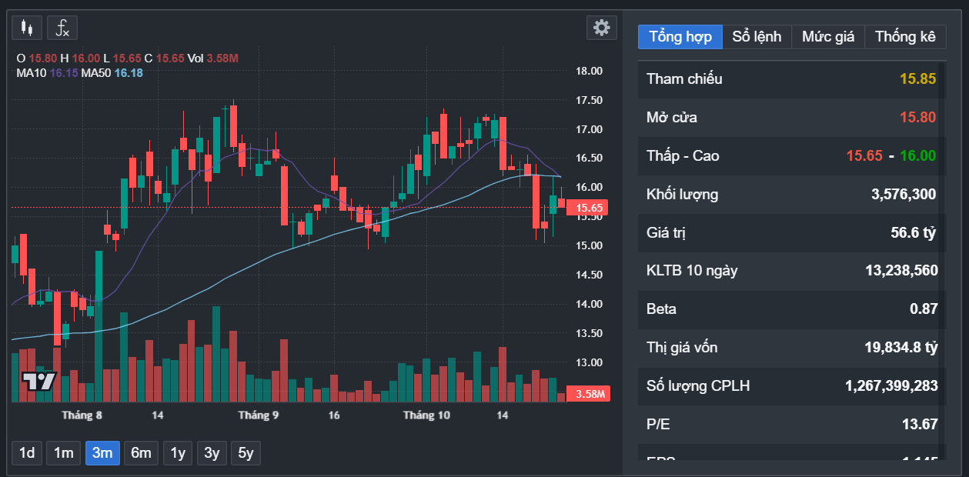Show the Thống kê tab

pos(905,36)
